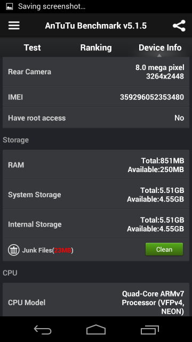Open the recent apps navigation icon
The width and height of the screenshot is (192, 342).
pos(149,330)
